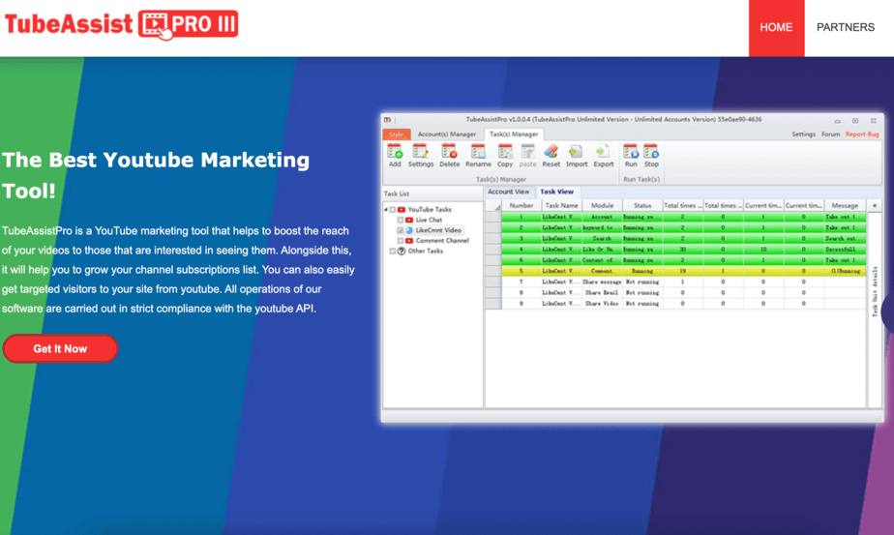Click the Message column header
Viewport: 894px width, 535px height.
tap(845, 205)
